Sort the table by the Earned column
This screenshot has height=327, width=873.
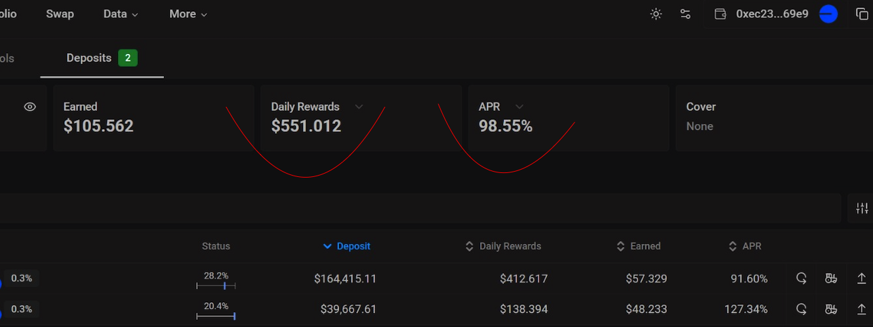coord(639,246)
